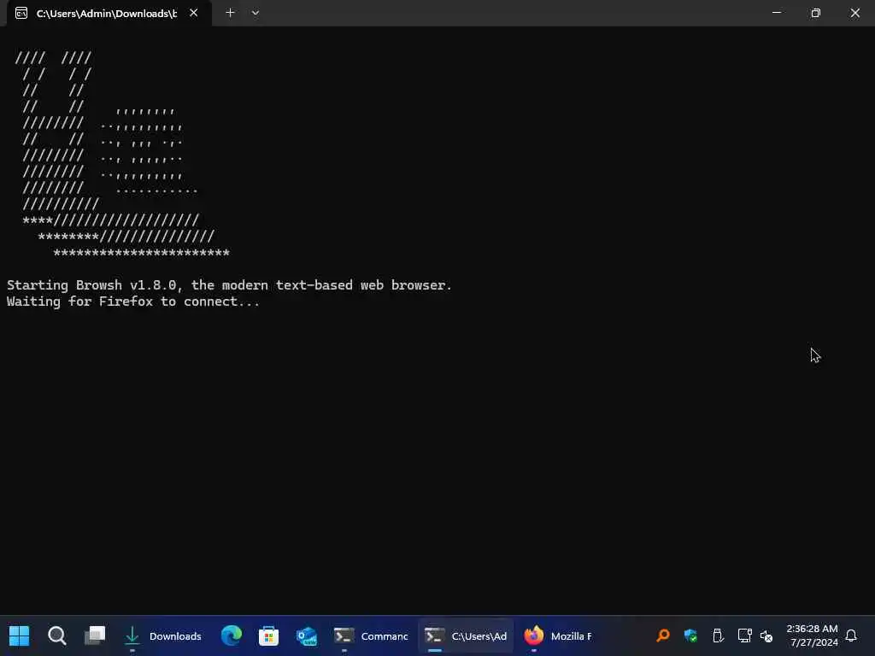This screenshot has width=875, height=656.
Task: Select the C:\Users\Ad taskbar terminal item
Action: point(466,635)
